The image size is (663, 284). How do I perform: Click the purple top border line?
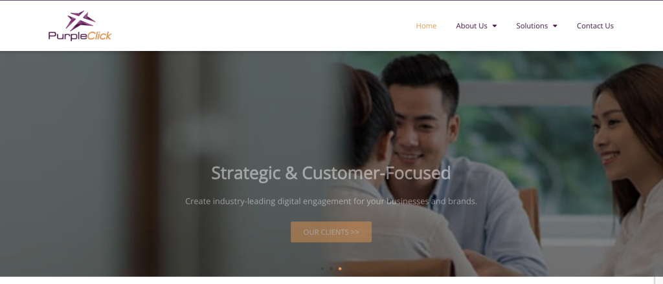pyautogui.click(x=331, y=1)
